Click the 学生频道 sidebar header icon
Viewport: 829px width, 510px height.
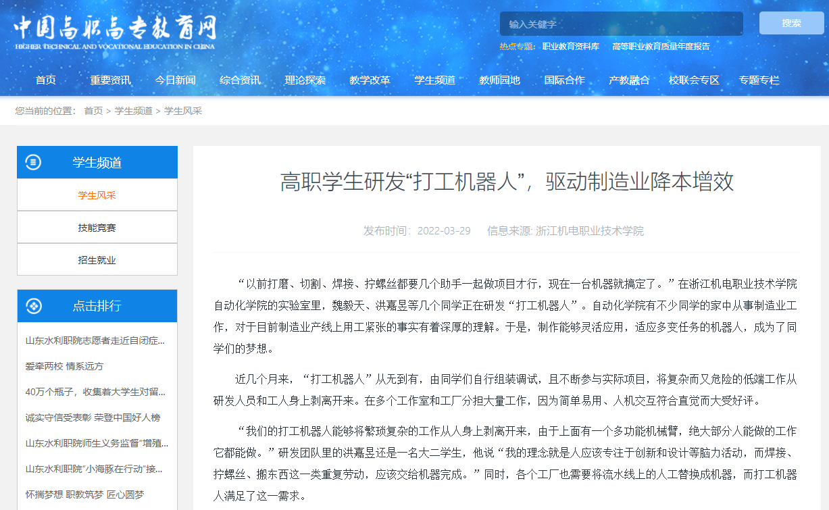(x=33, y=162)
